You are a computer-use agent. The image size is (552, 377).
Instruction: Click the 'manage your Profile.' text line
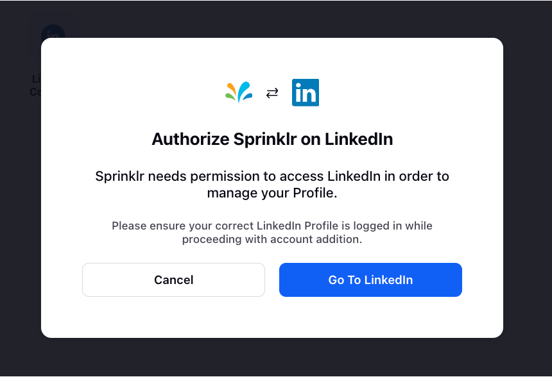[x=272, y=193]
